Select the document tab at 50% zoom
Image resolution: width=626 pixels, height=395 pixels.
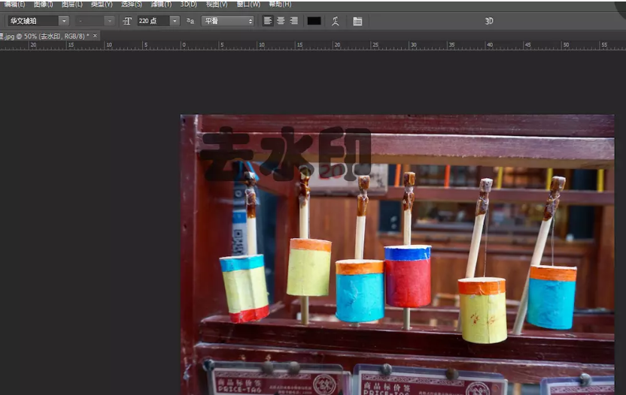coord(45,35)
